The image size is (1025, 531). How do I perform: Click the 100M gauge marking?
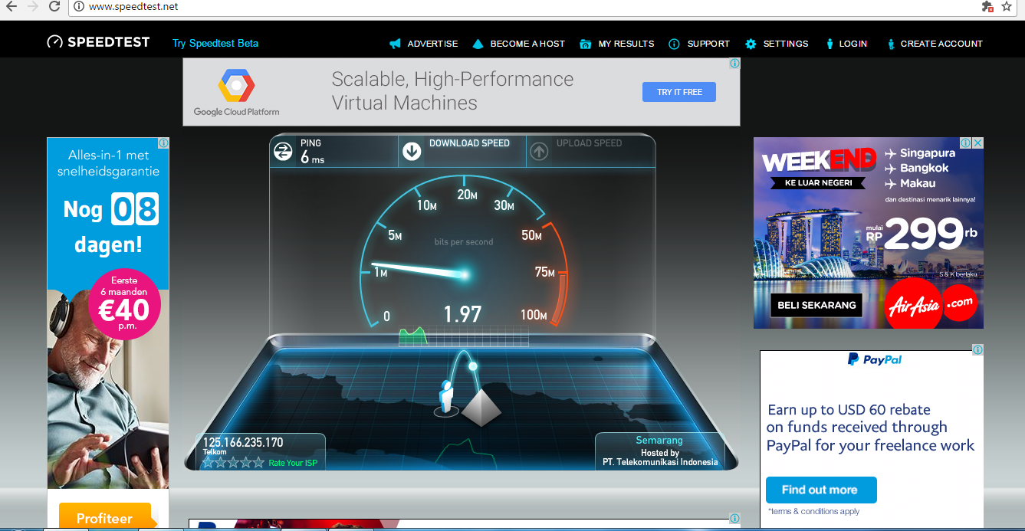pos(533,316)
